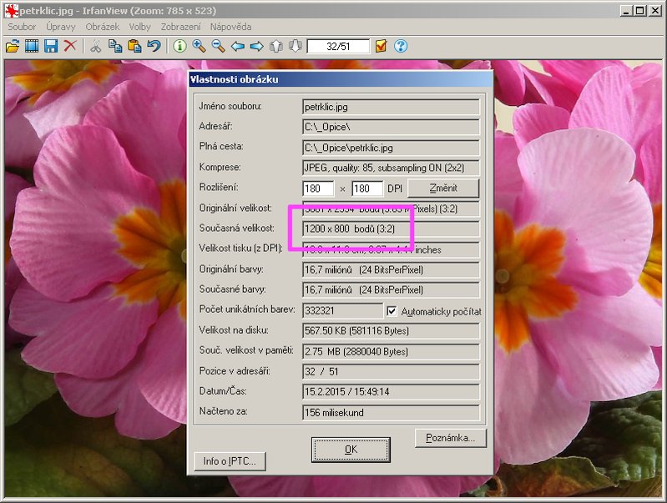Open file using the folder toolbar icon
Image resolution: width=667 pixels, height=503 pixels.
pos(13,46)
